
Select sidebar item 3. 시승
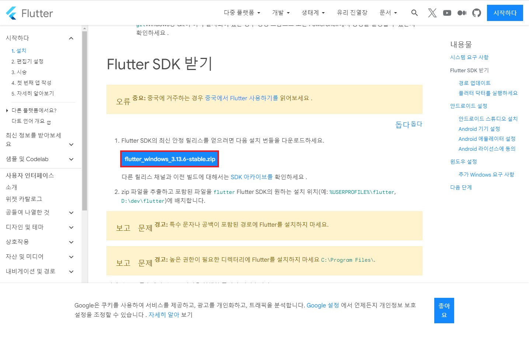pyautogui.click(x=19, y=72)
